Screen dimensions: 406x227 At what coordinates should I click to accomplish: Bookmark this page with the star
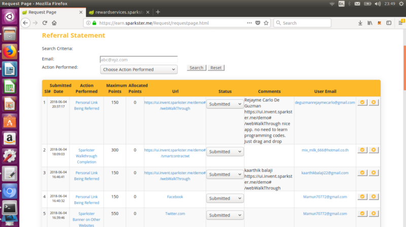coord(266,23)
